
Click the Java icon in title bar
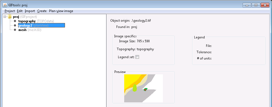click(5, 5)
